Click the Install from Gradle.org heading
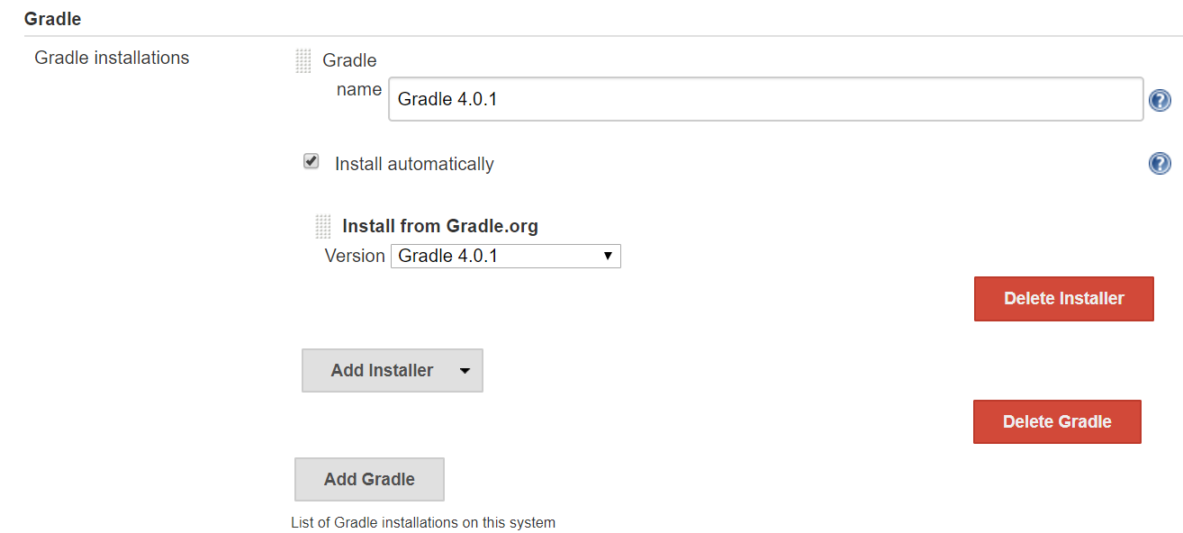Viewport: 1183px width, 533px height. pyautogui.click(x=440, y=226)
